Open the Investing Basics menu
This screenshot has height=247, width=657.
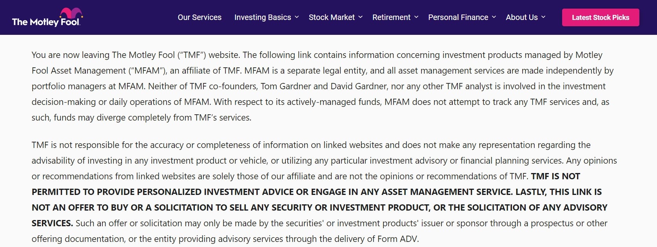click(263, 17)
